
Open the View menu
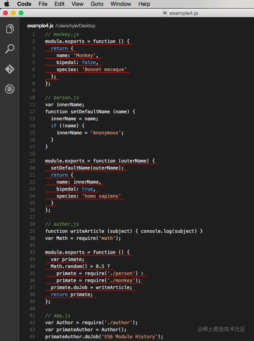tap(78, 4)
